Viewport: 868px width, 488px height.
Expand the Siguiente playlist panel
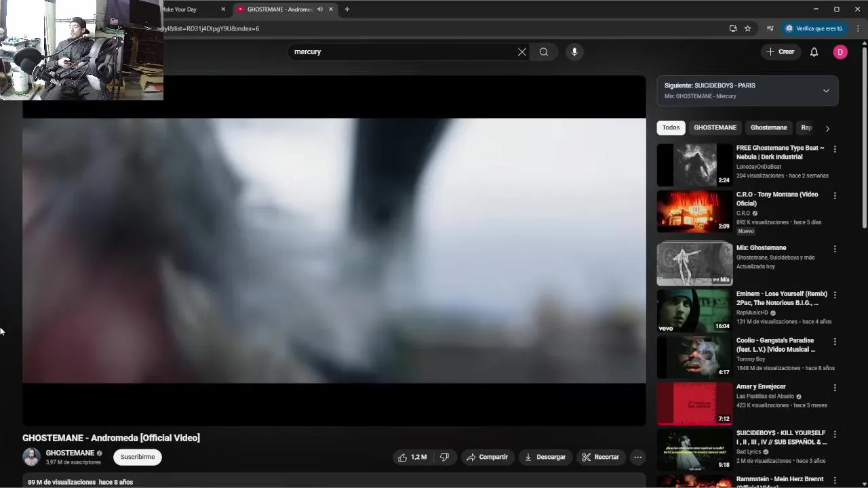click(x=826, y=91)
